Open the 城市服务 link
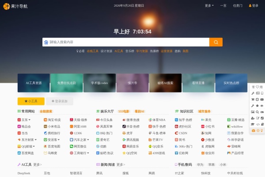Screen dimensions: 265x177 click(204, 112)
